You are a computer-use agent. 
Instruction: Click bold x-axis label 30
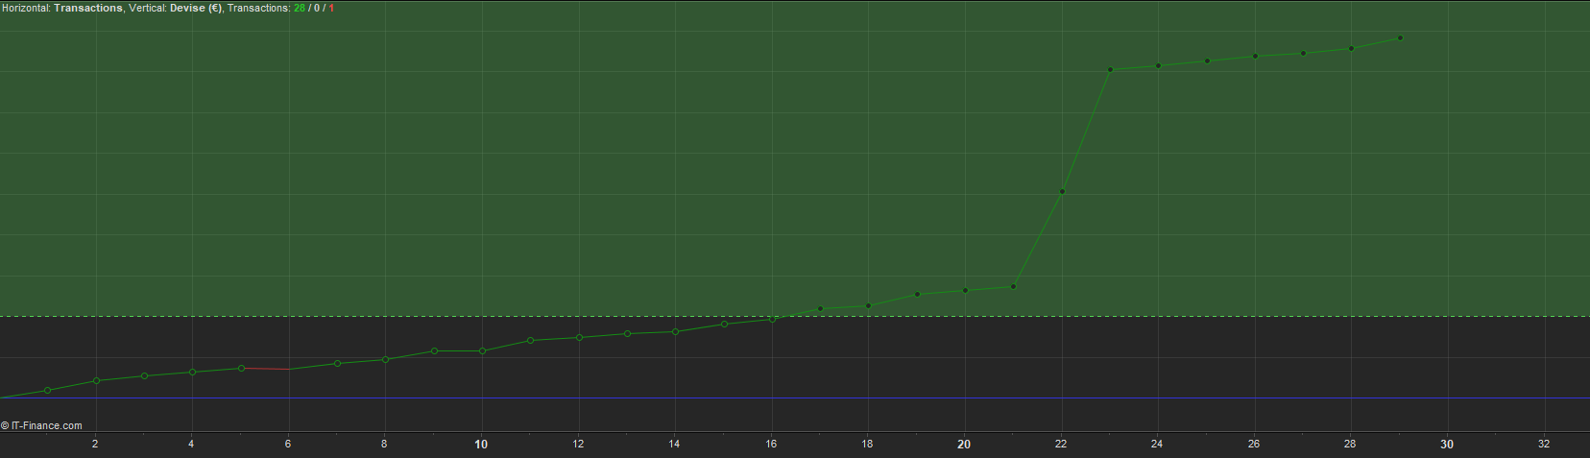1447,444
